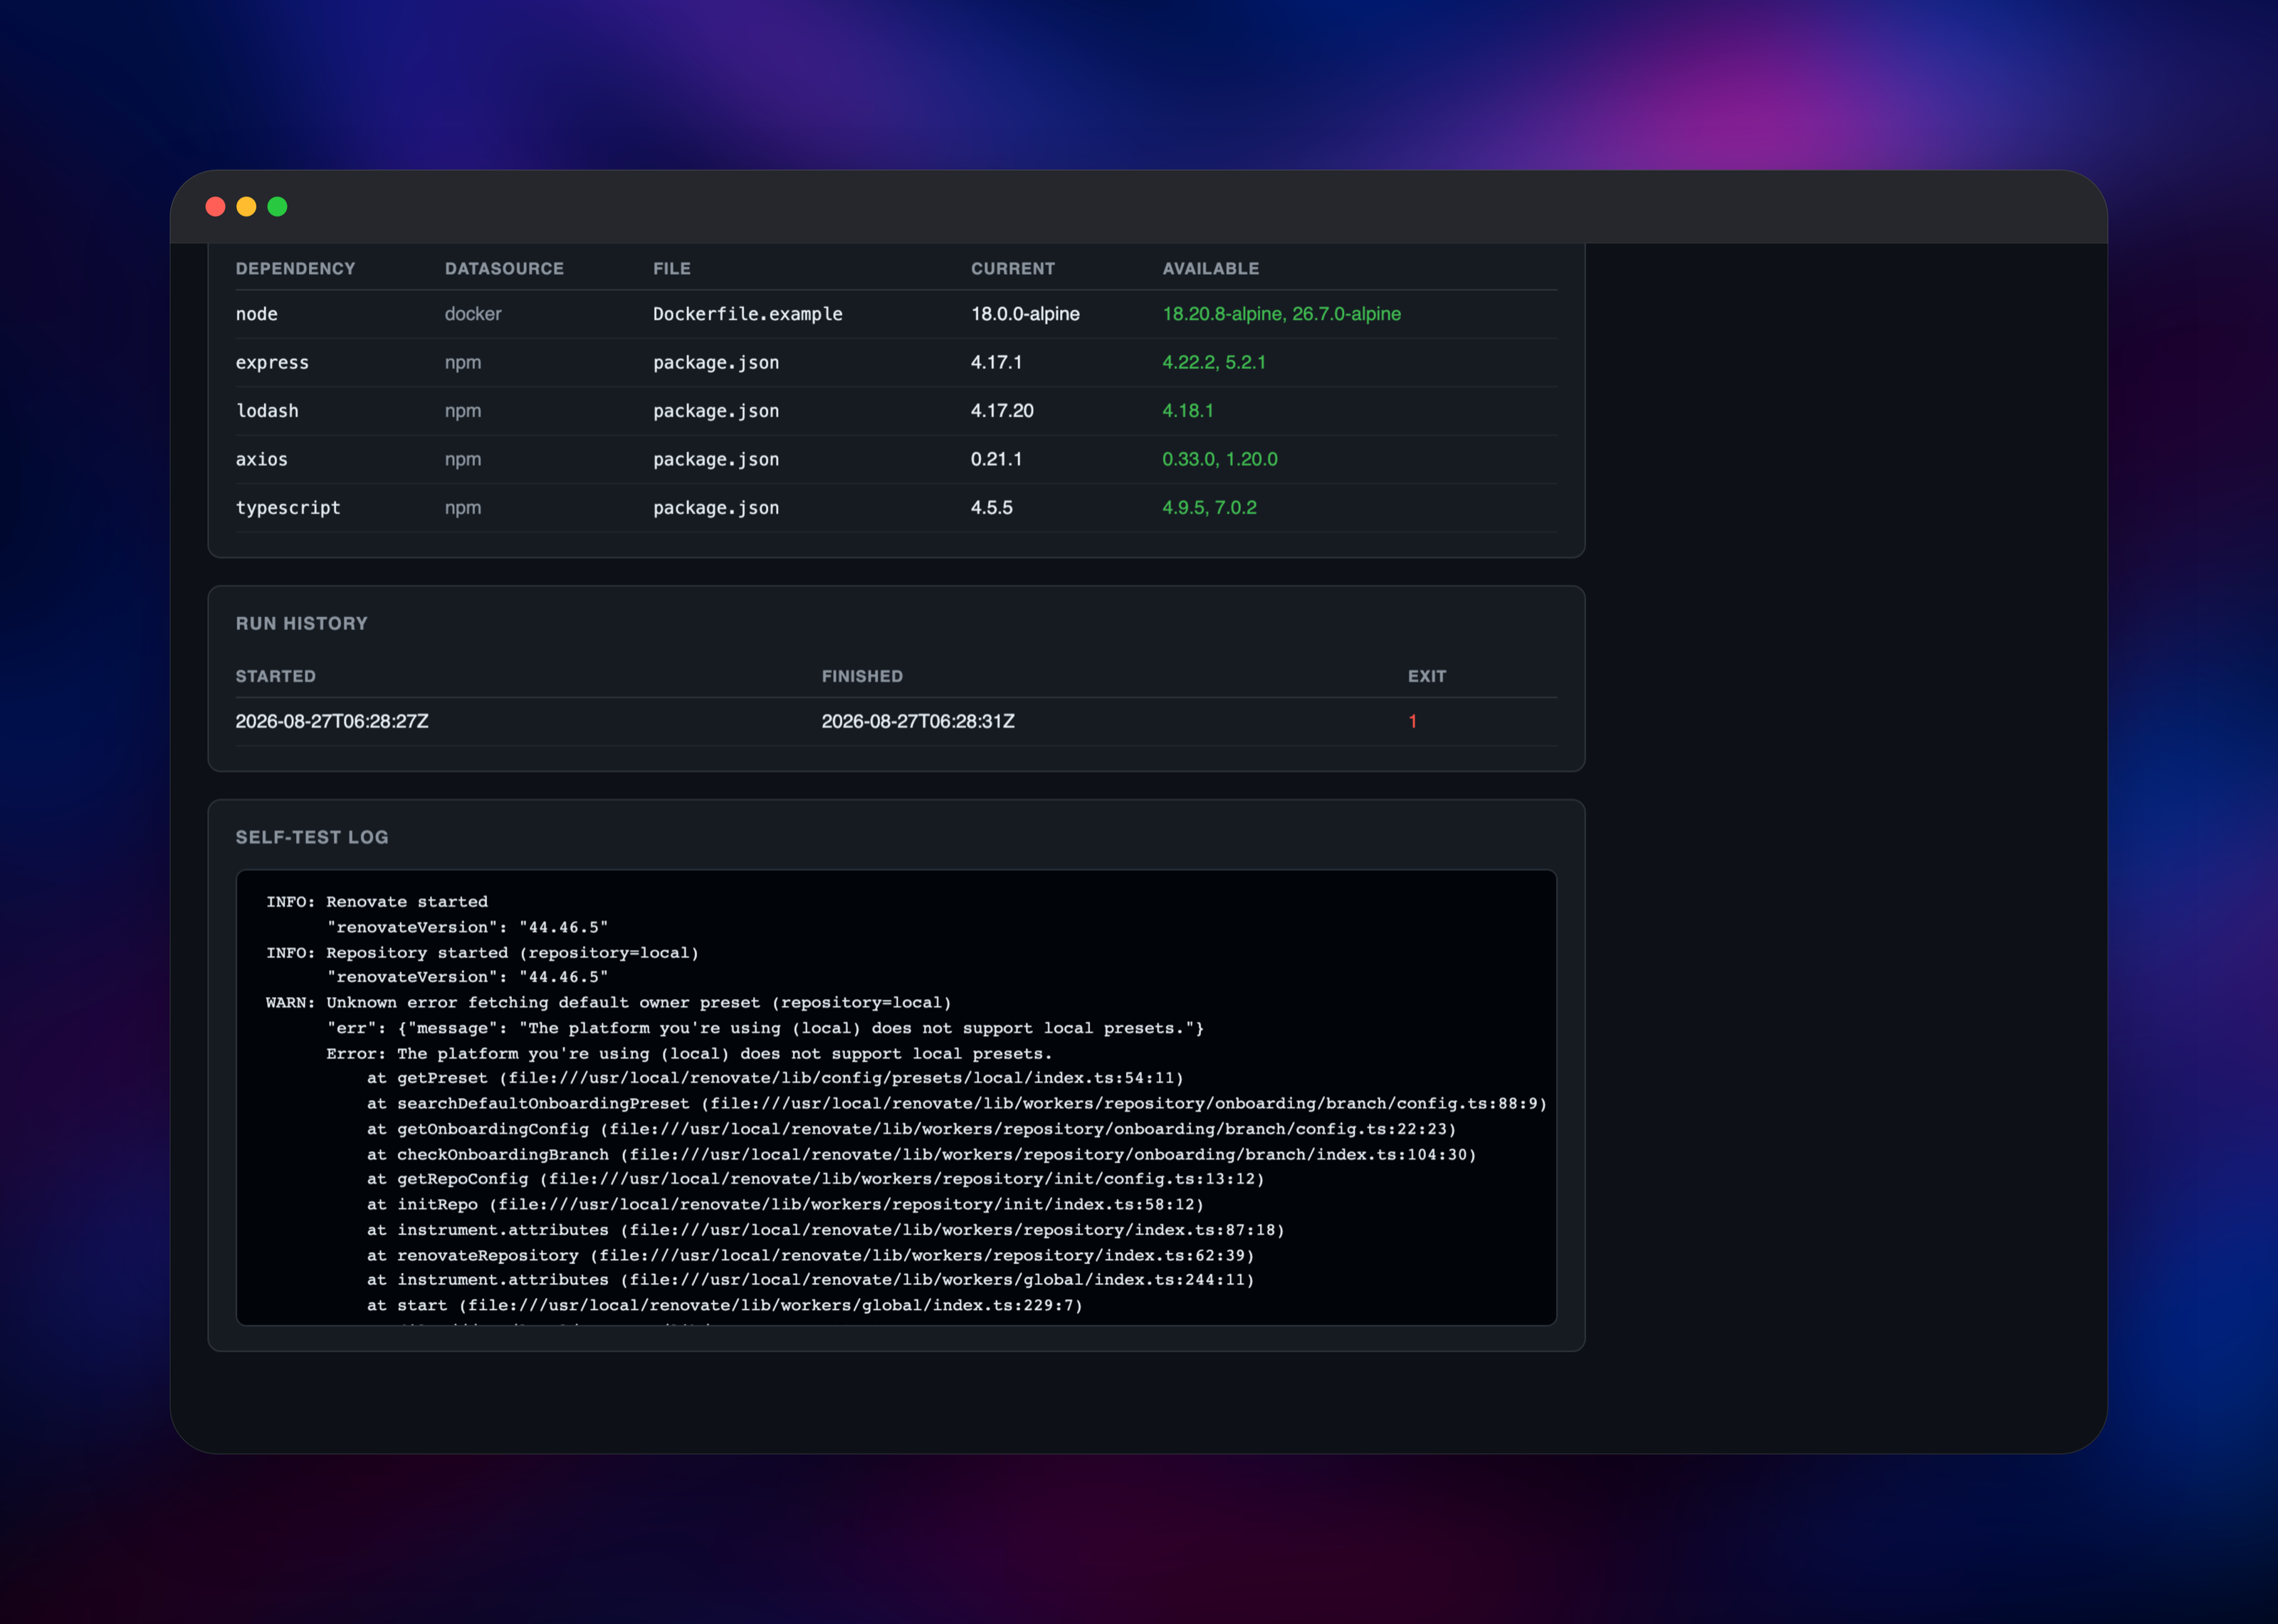Click current version 4.17.1
This screenshot has height=1624, width=2278.
[x=996, y=363]
